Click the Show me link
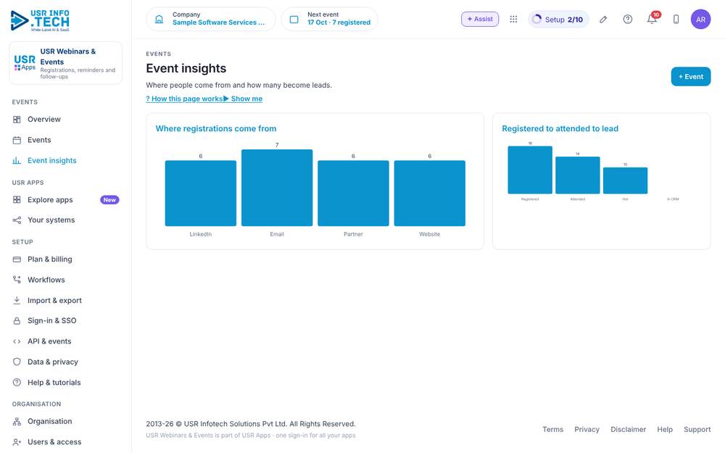The height and width of the screenshot is (453, 725). 243,99
